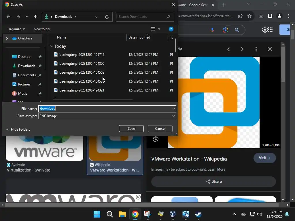
Task: Open Steam from the taskbar
Action: point(198,214)
